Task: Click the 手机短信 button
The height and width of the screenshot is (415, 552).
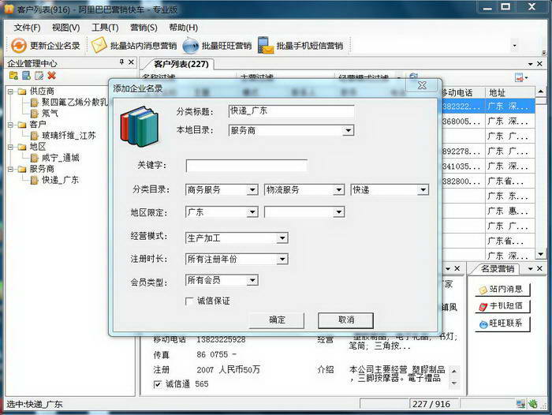Action: [502, 306]
